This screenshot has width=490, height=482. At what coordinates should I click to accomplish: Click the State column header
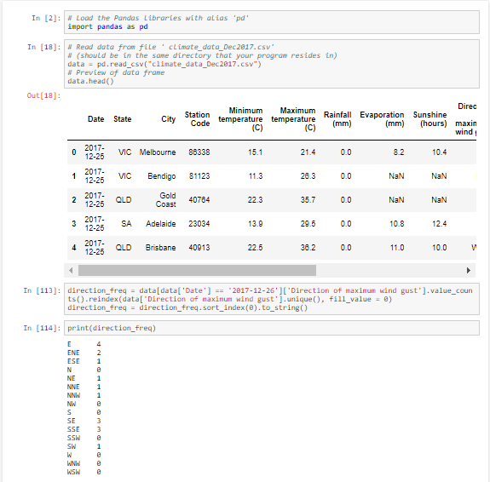[122, 119]
